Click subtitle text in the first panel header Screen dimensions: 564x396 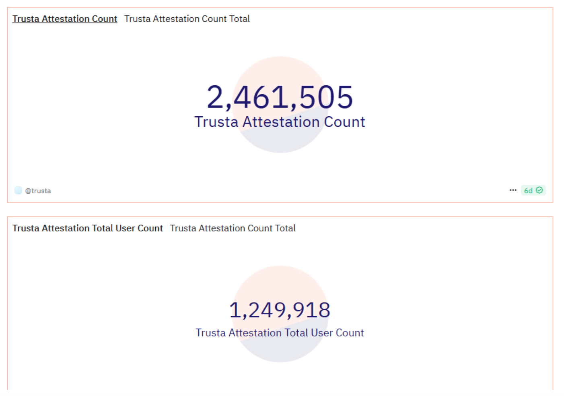[x=187, y=19]
